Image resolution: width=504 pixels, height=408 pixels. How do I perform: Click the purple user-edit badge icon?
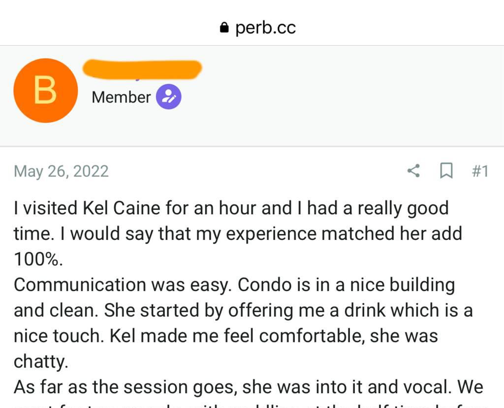(x=169, y=97)
